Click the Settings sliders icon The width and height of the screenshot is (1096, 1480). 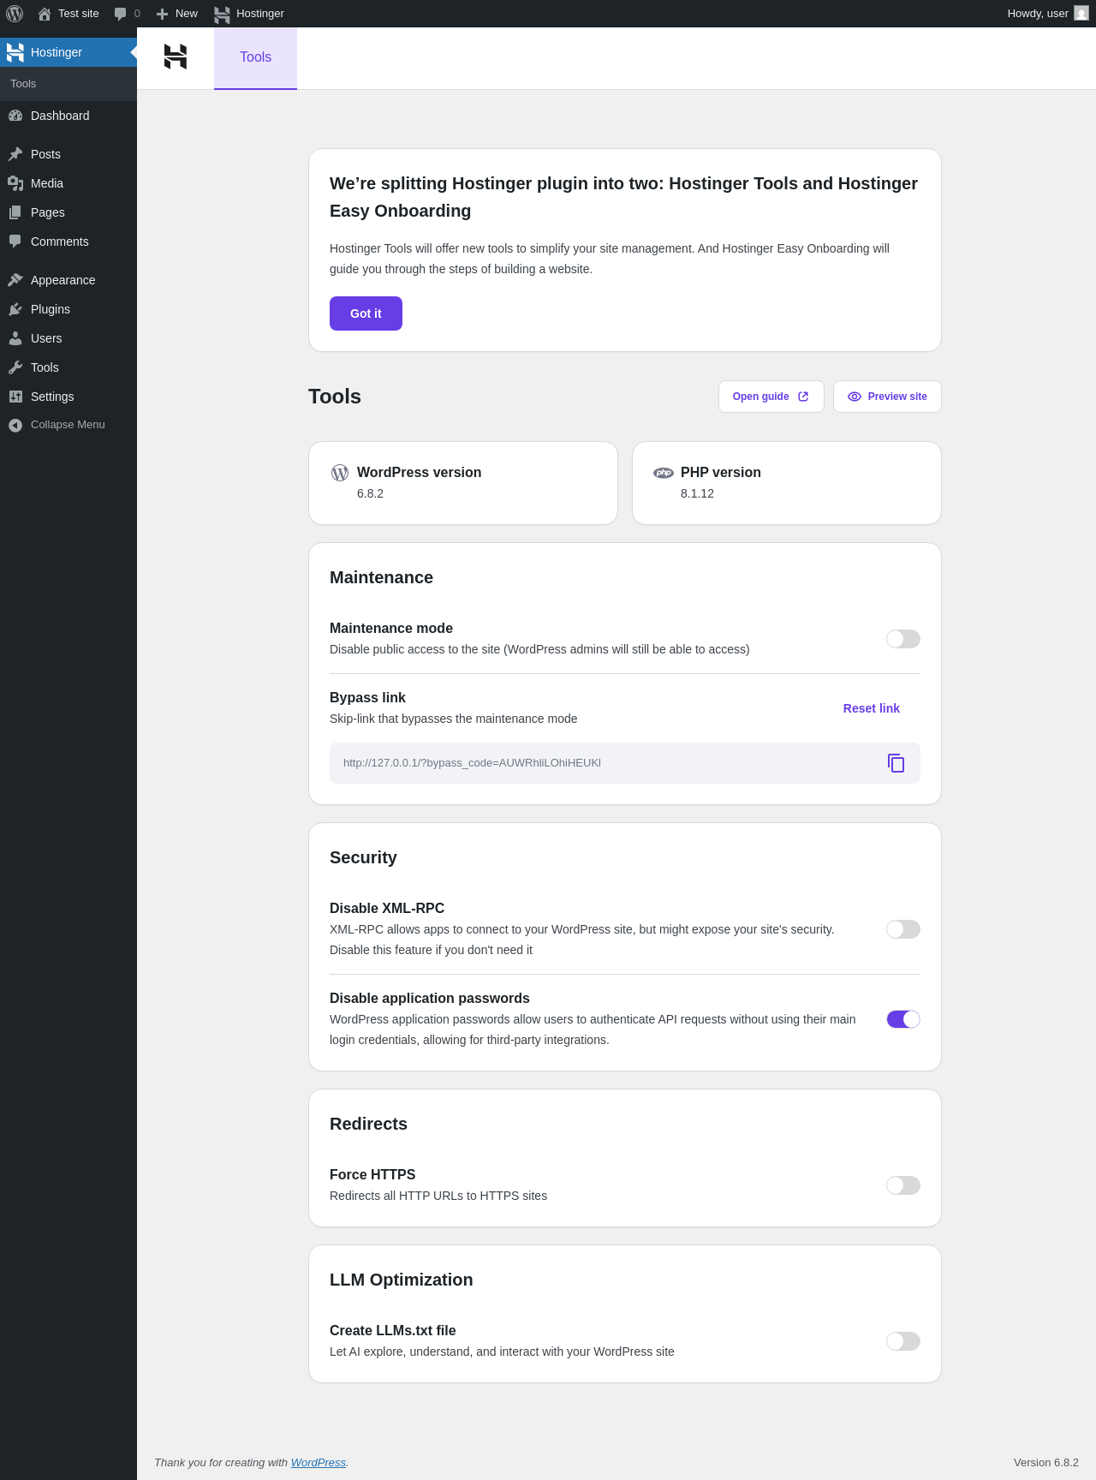pyautogui.click(x=15, y=397)
